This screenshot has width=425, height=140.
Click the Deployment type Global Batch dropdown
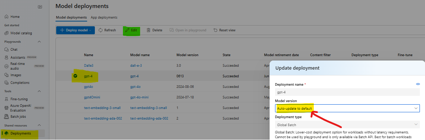pyautogui.click(x=347, y=125)
